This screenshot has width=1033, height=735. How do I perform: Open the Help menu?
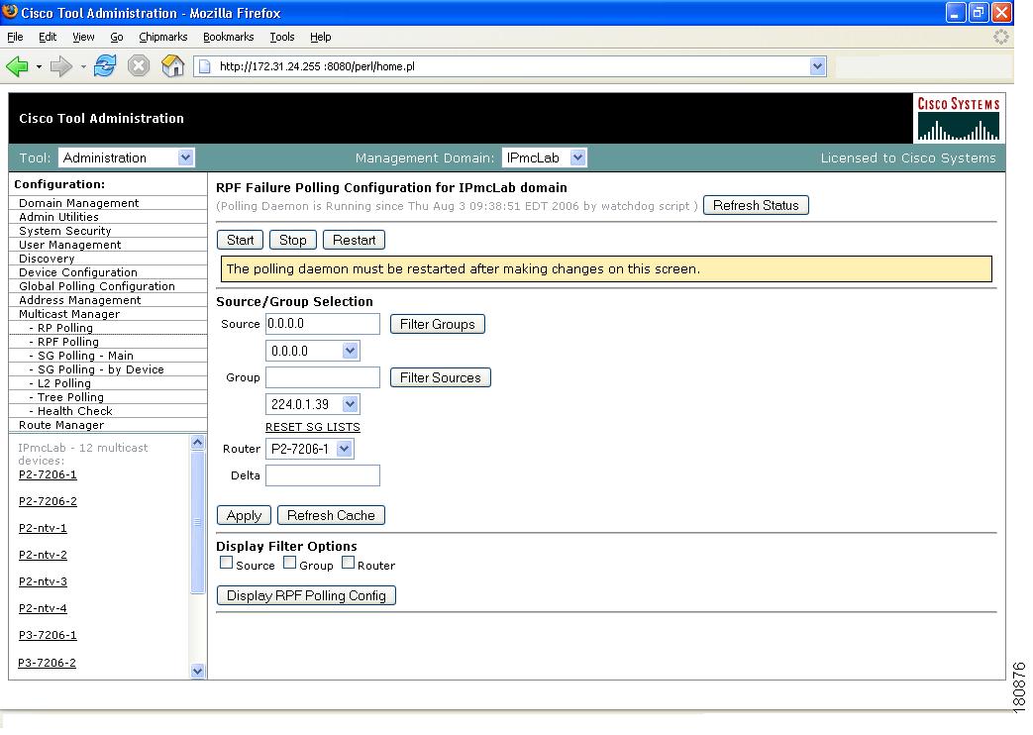(320, 37)
